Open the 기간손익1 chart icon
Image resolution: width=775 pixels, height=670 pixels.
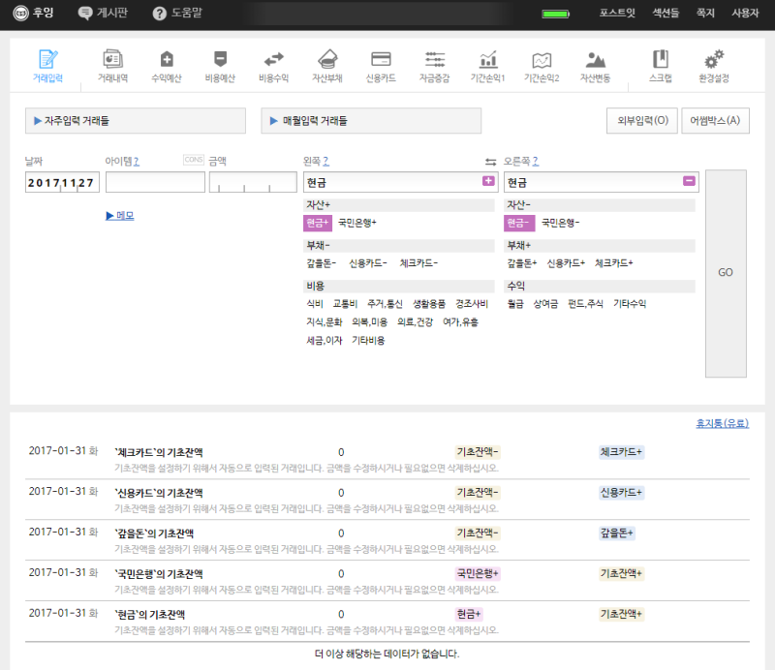(x=488, y=59)
